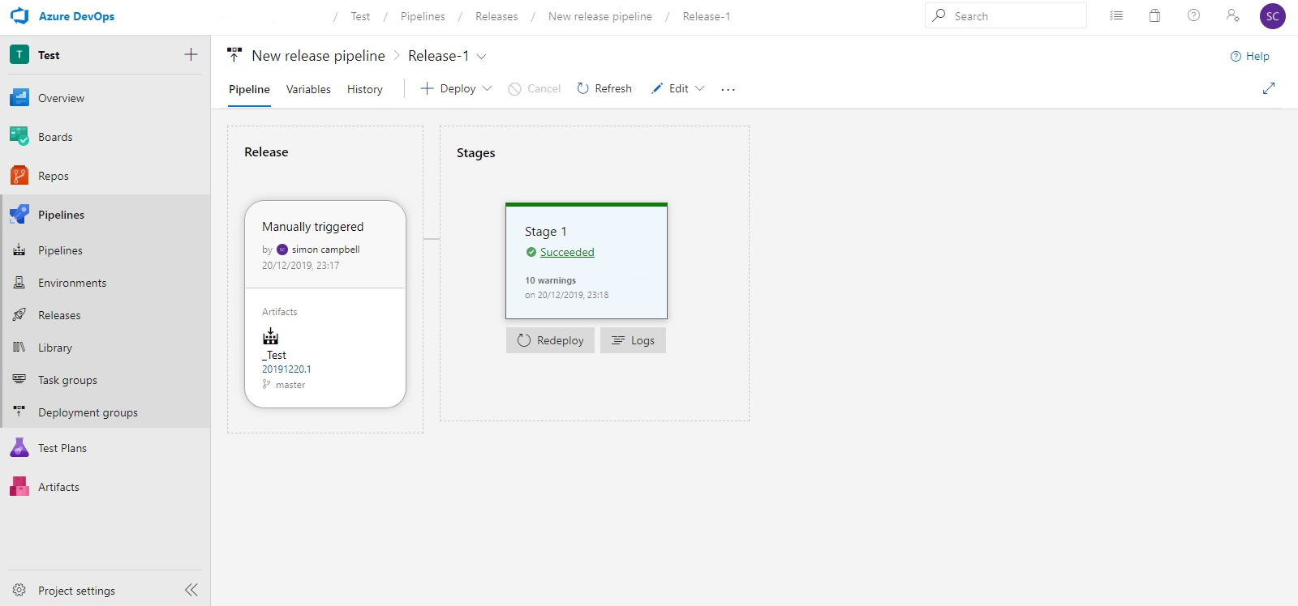
Task: Click the Releases breadcrumb link
Action: click(x=496, y=16)
